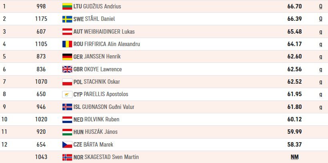328x163 pixels.
Task: Click the Lithuania flag icon
Action: pos(67,6)
